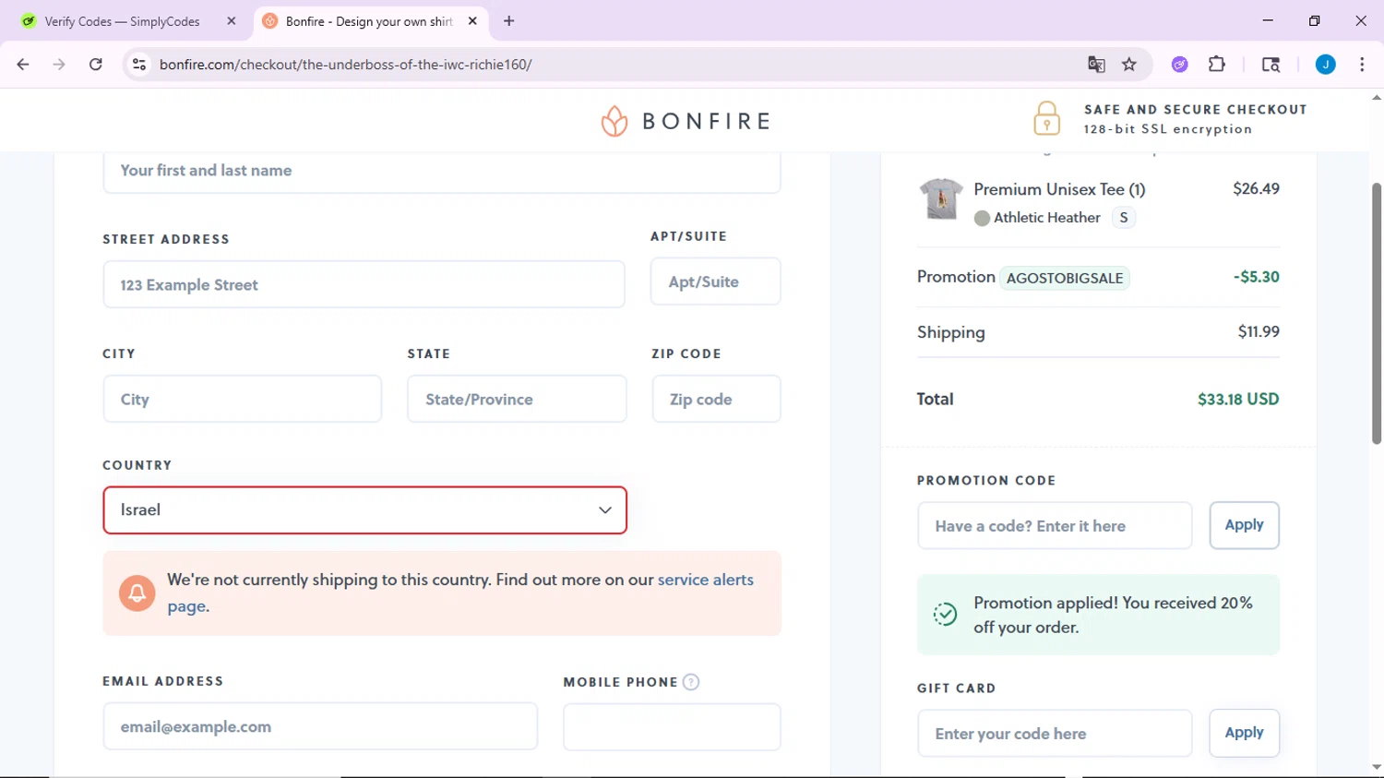Click the Premium Unisex Tee (1) title
The width and height of the screenshot is (1384, 778).
[1059, 189]
